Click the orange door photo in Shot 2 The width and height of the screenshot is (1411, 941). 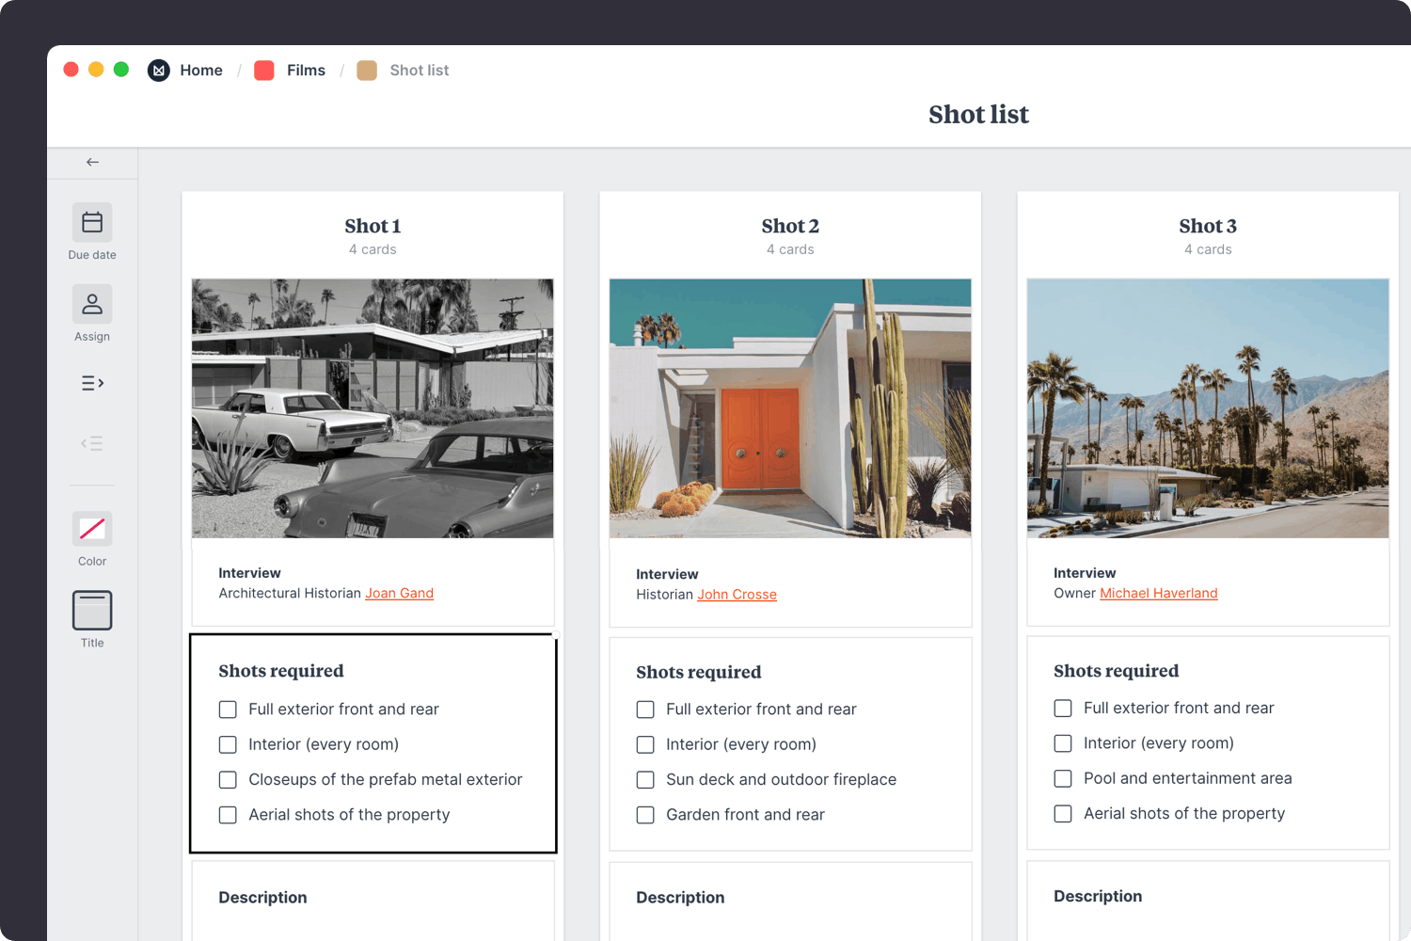(x=790, y=408)
